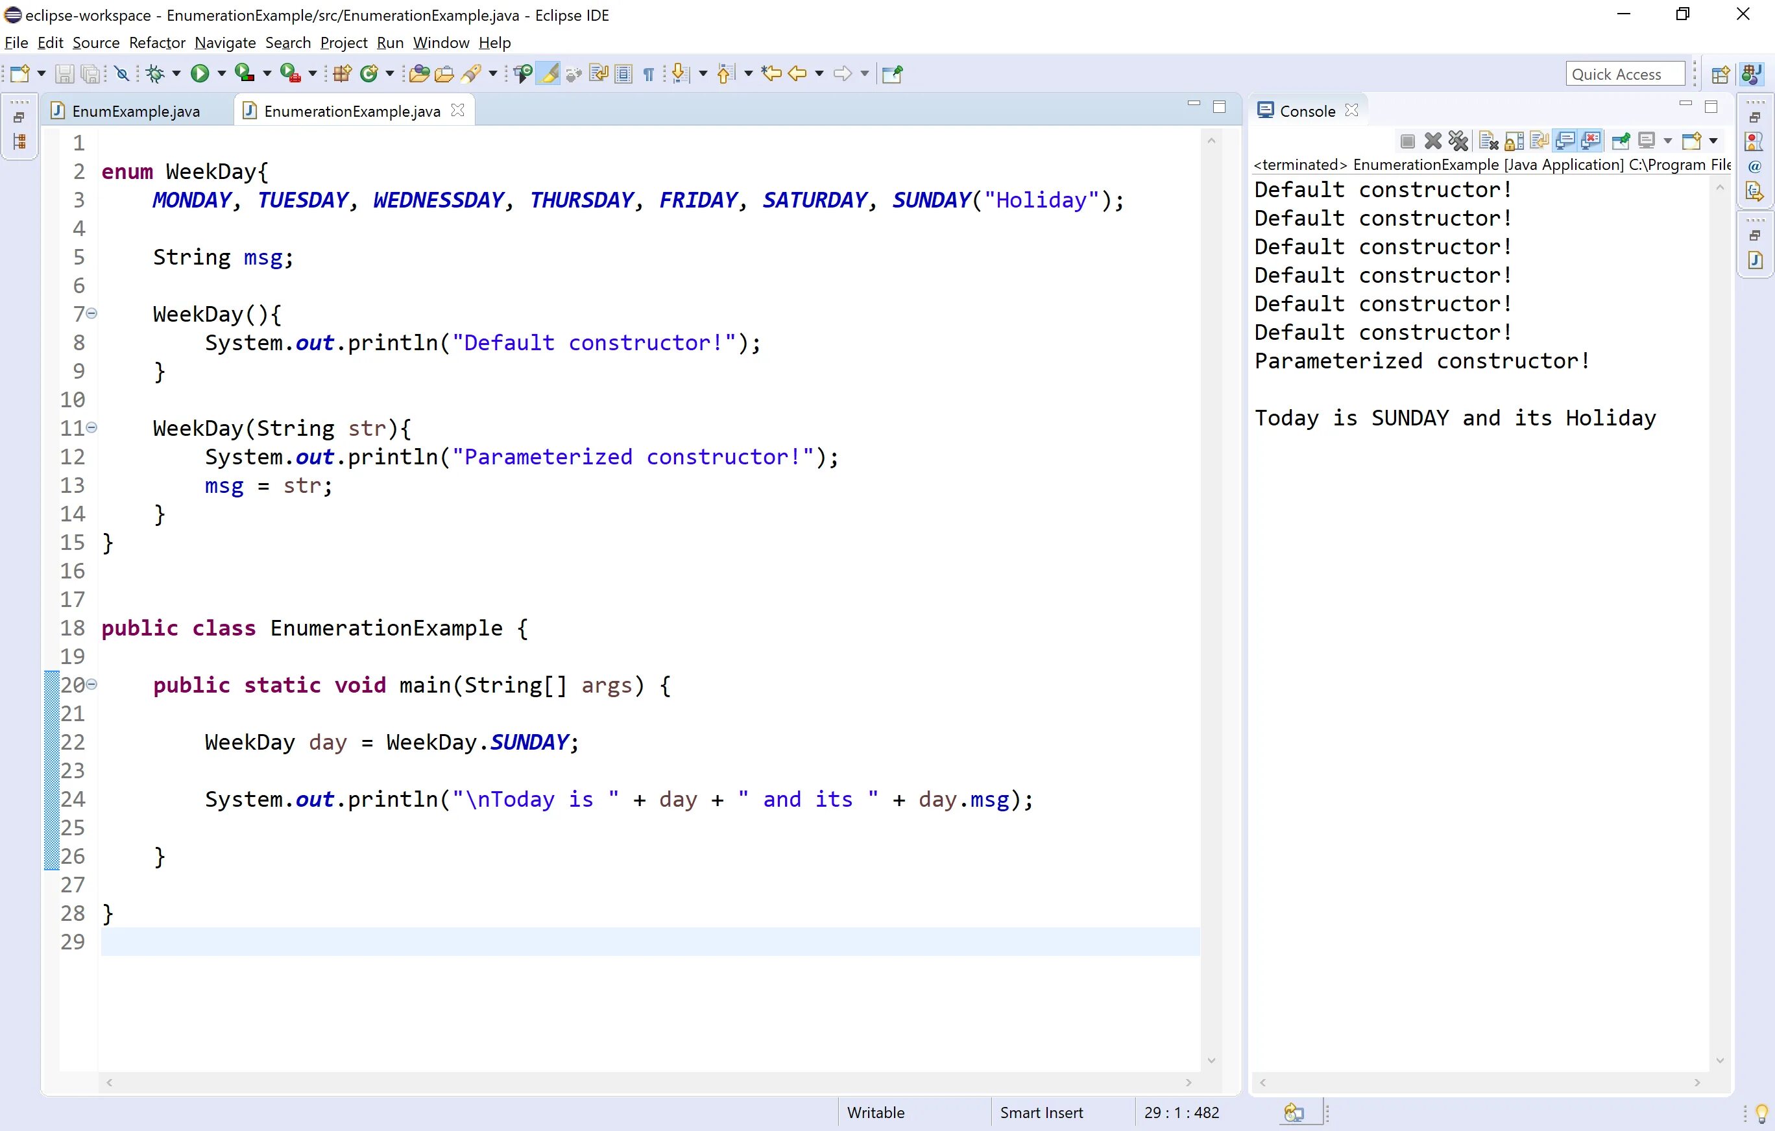Open the New file dropdown arrow

(x=42, y=74)
